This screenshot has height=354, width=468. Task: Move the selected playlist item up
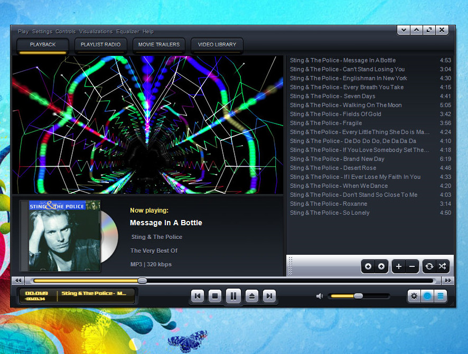[x=381, y=266]
